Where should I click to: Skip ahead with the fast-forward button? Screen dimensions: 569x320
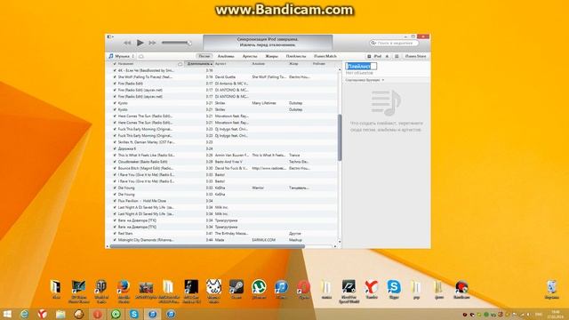[152, 43]
